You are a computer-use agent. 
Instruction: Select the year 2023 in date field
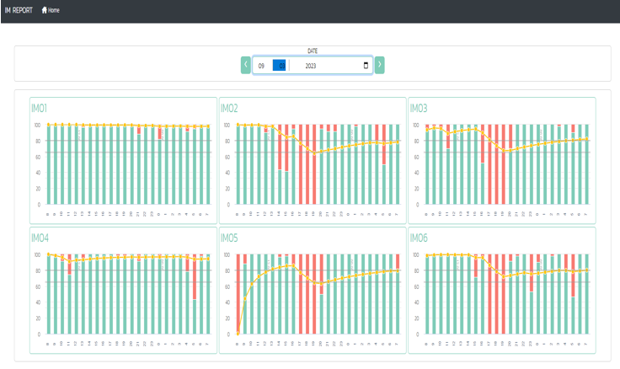(310, 65)
